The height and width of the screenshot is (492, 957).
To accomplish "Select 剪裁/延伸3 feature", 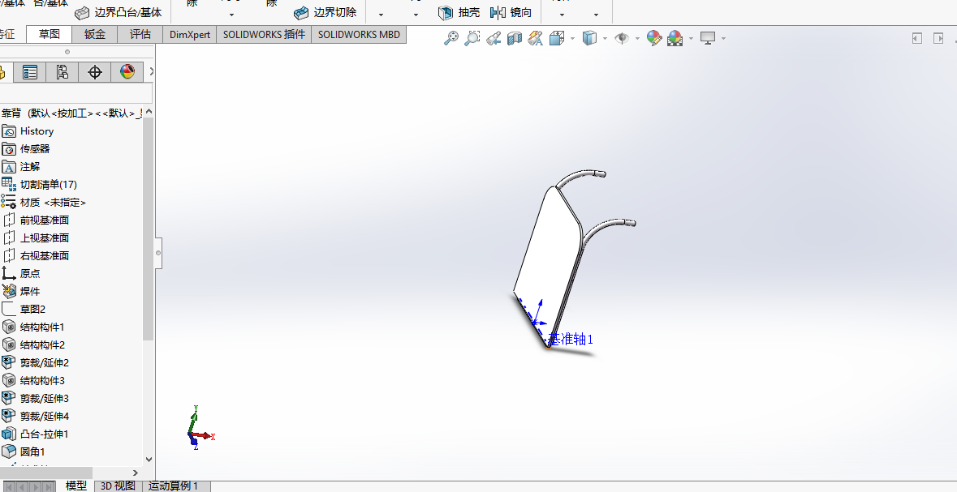I will 36,398.
